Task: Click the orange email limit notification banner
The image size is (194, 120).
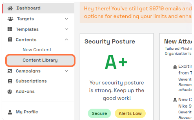Action: [x=136, y=12]
